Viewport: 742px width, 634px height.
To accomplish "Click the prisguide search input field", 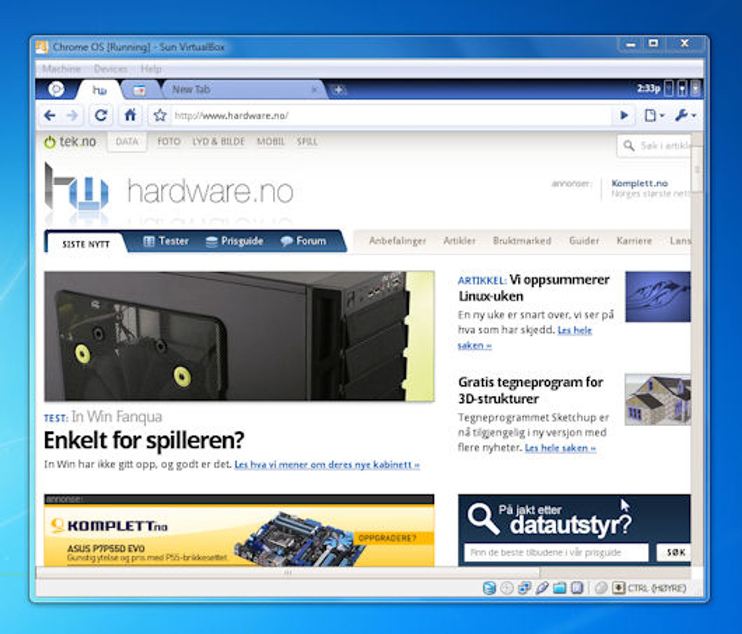I will click(x=556, y=553).
